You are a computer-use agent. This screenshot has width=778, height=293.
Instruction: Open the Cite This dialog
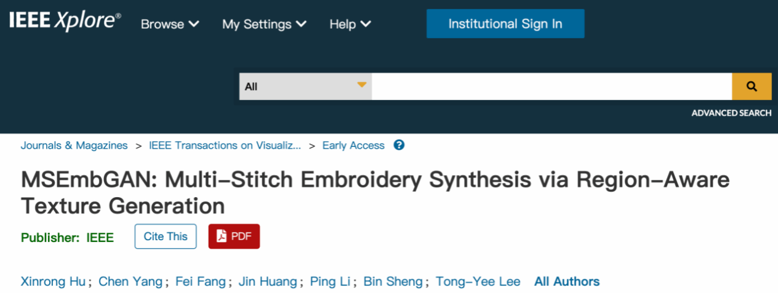(166, 236)
